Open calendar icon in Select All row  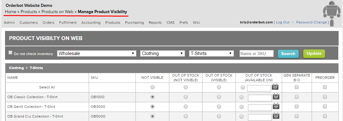tap(275, 87)
